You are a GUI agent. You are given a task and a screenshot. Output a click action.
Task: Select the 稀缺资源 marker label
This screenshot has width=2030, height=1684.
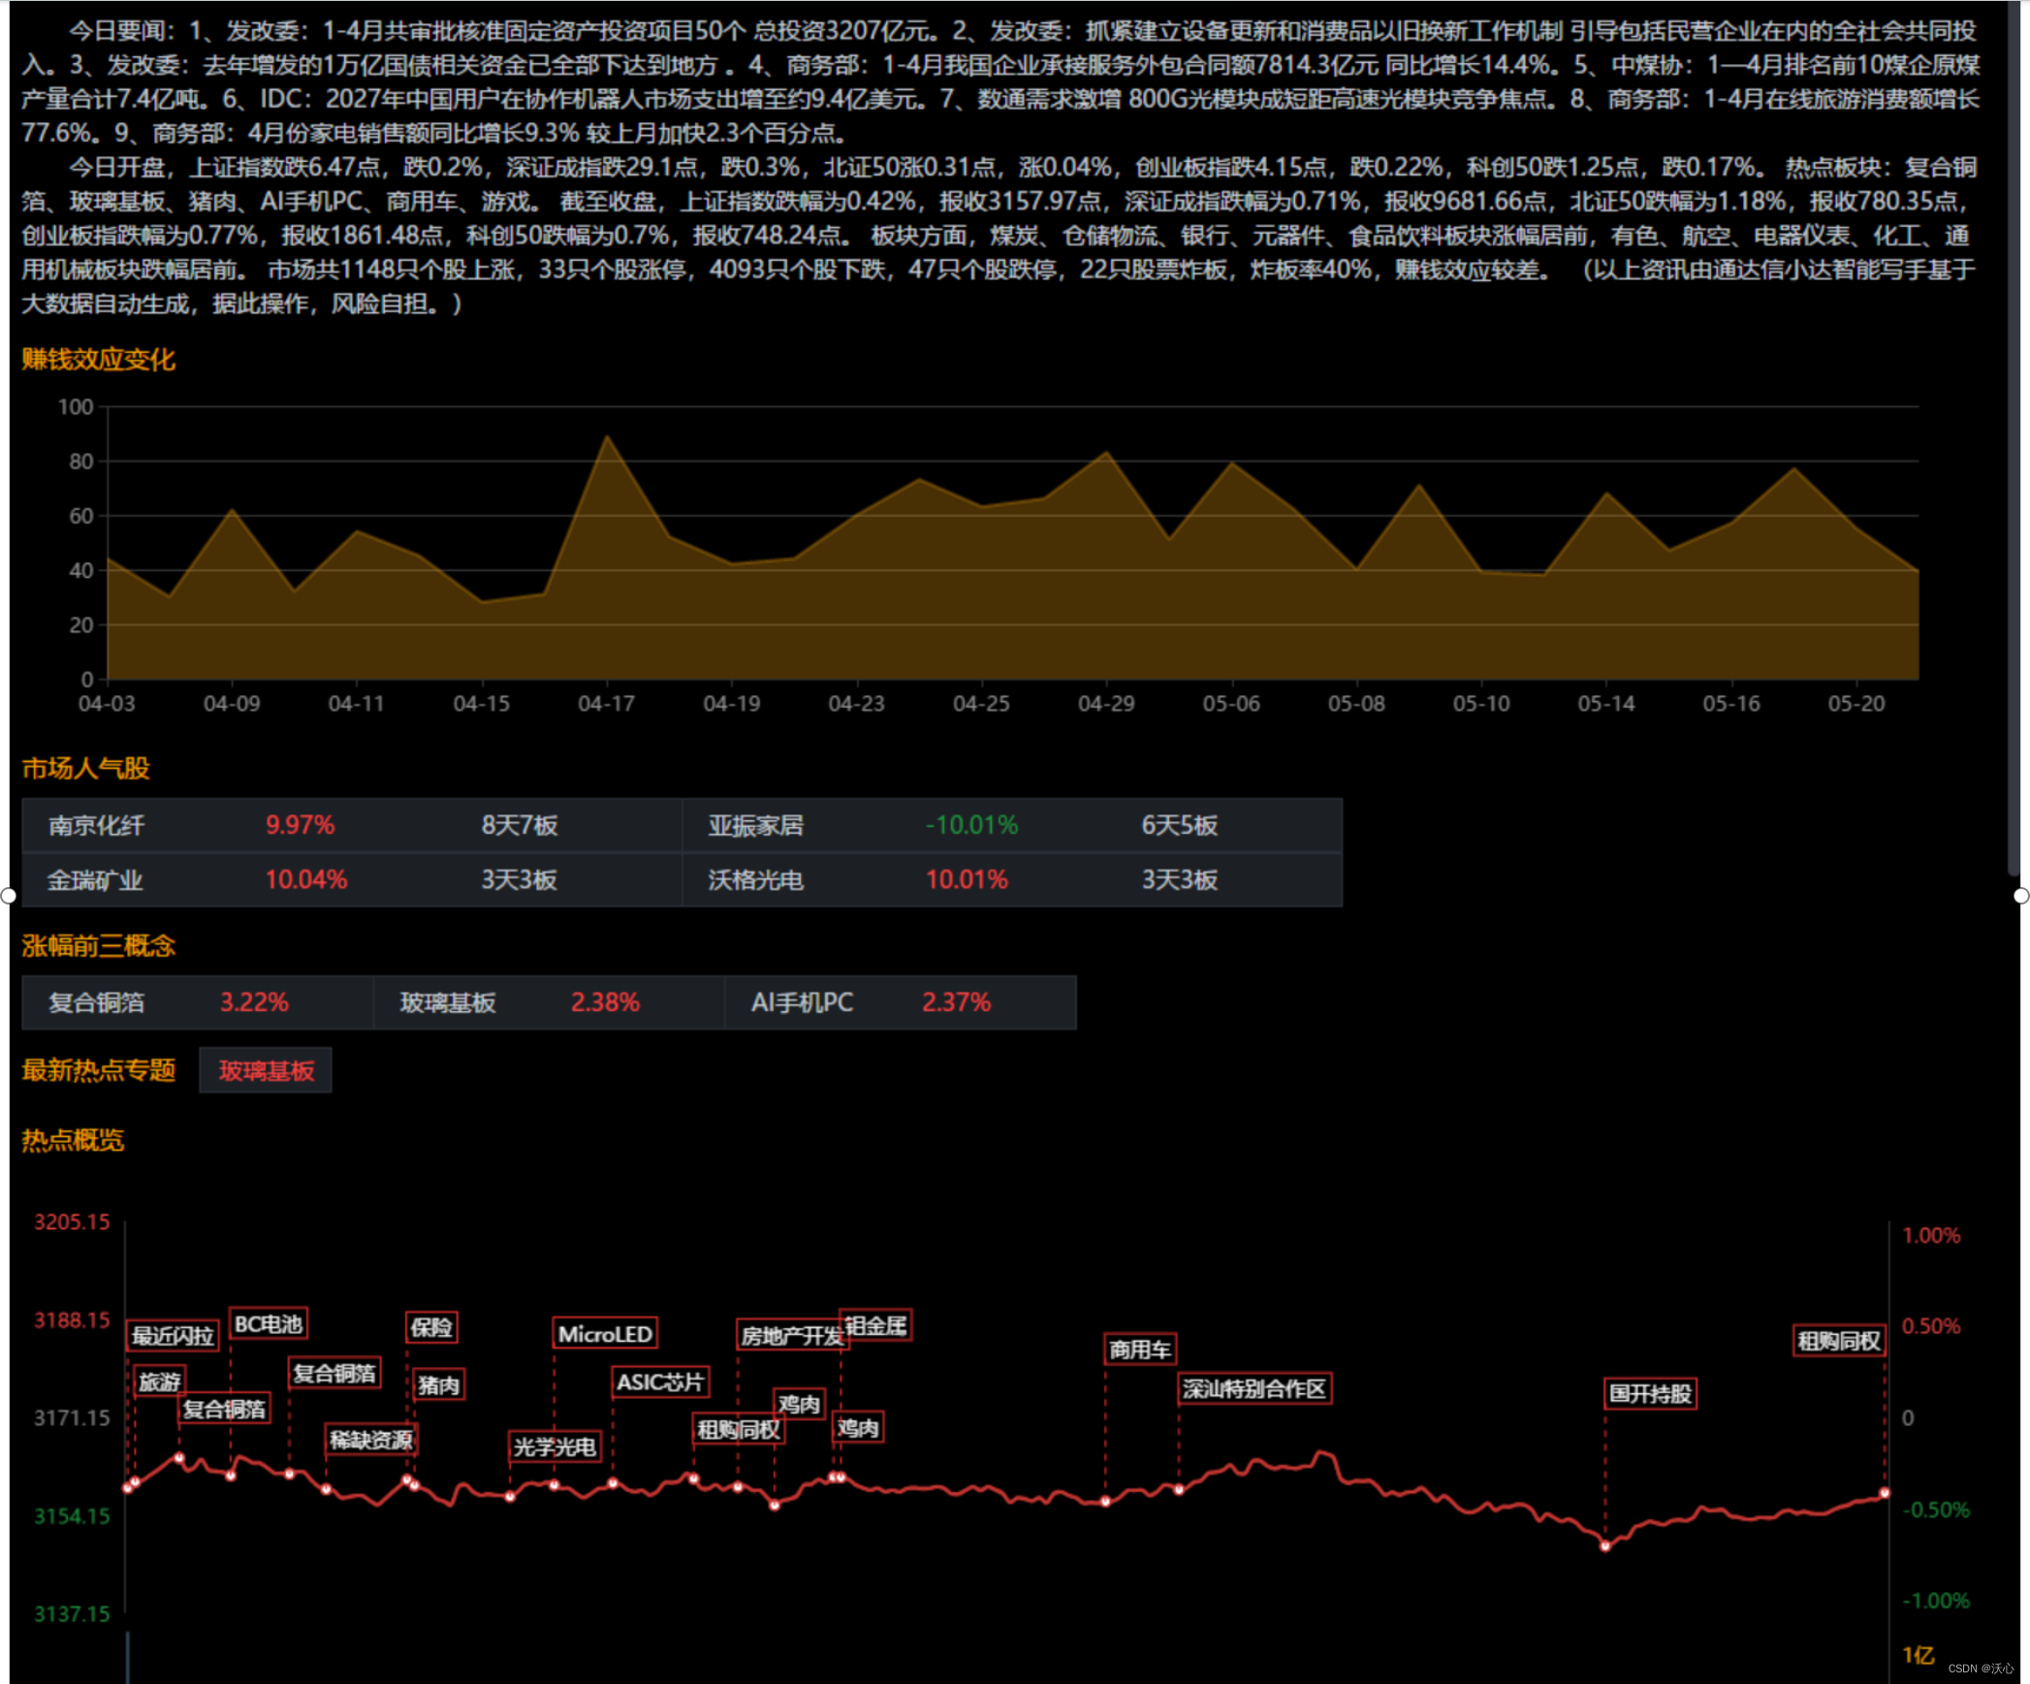(x=371, y=1440)
